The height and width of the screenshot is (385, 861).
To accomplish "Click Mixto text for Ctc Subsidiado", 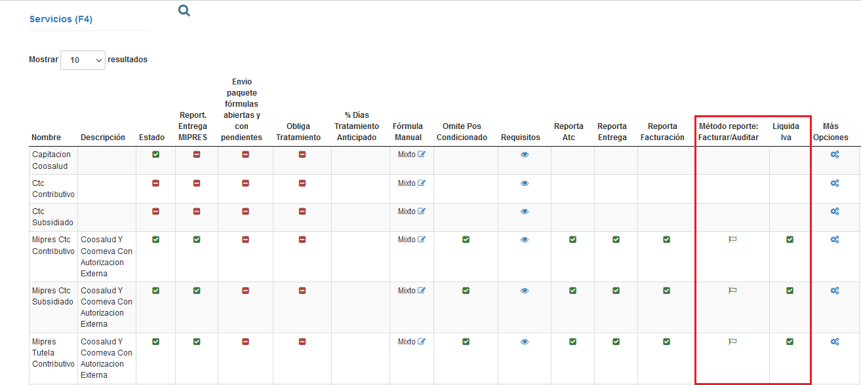I will pos(407,211).
